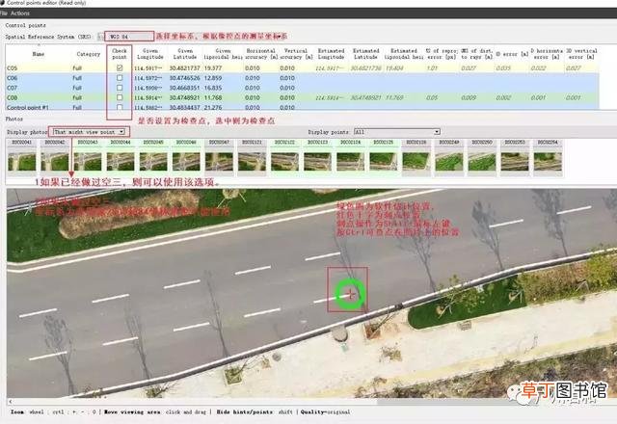Click the 3D vertical error column header

click(x=581, y=54)
